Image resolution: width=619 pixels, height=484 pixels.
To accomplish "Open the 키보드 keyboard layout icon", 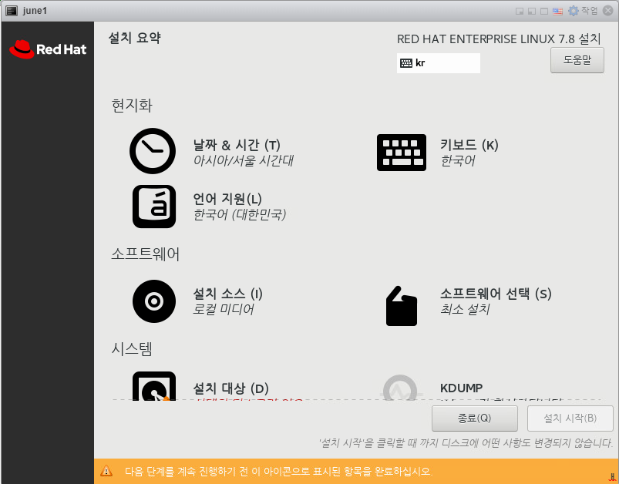I will click(402, 153).
